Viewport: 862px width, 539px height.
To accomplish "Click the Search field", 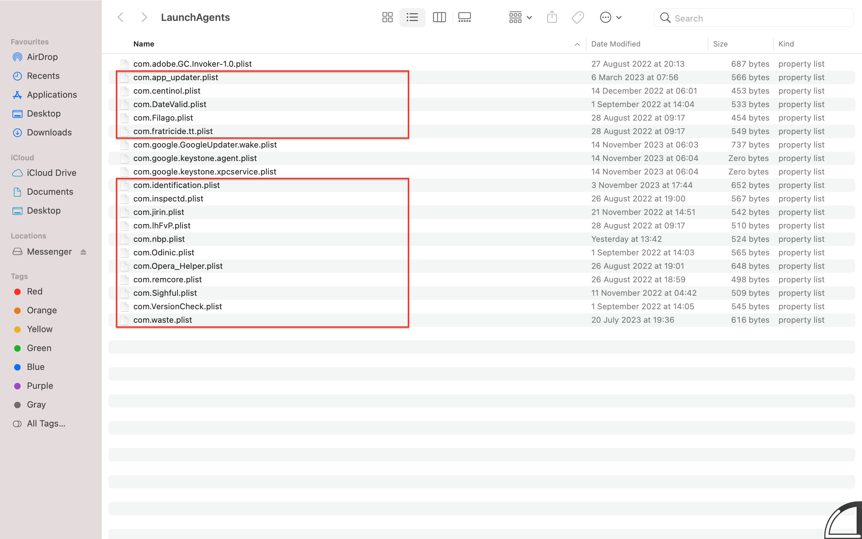I will 759,18.
